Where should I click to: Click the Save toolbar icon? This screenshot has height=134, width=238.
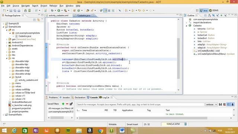coord(11,10)
